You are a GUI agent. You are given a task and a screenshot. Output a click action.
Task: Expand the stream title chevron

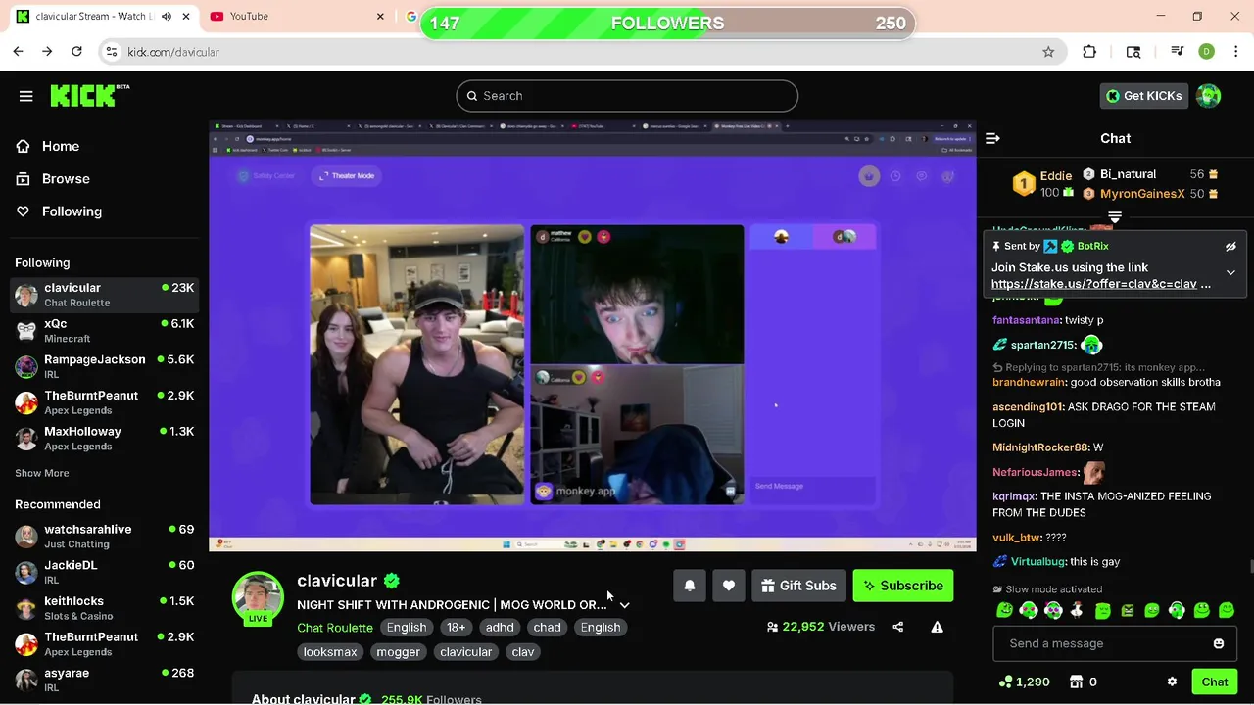[625, 605]
